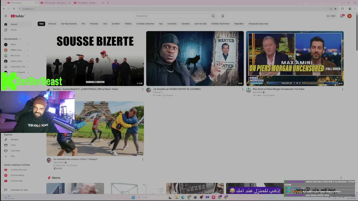Select the En direct filter chip

[x=116, y=24]
